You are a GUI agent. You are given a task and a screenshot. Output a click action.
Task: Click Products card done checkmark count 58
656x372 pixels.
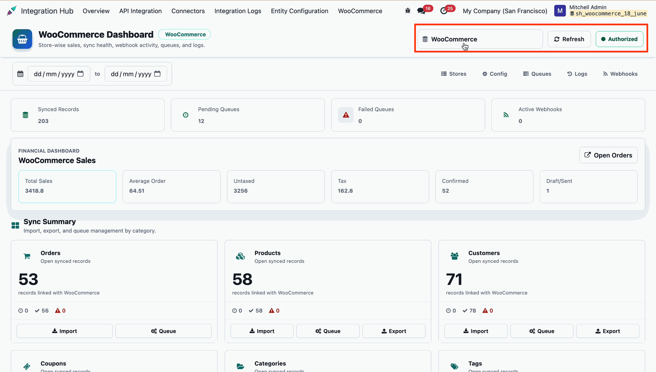pos(256,311)
